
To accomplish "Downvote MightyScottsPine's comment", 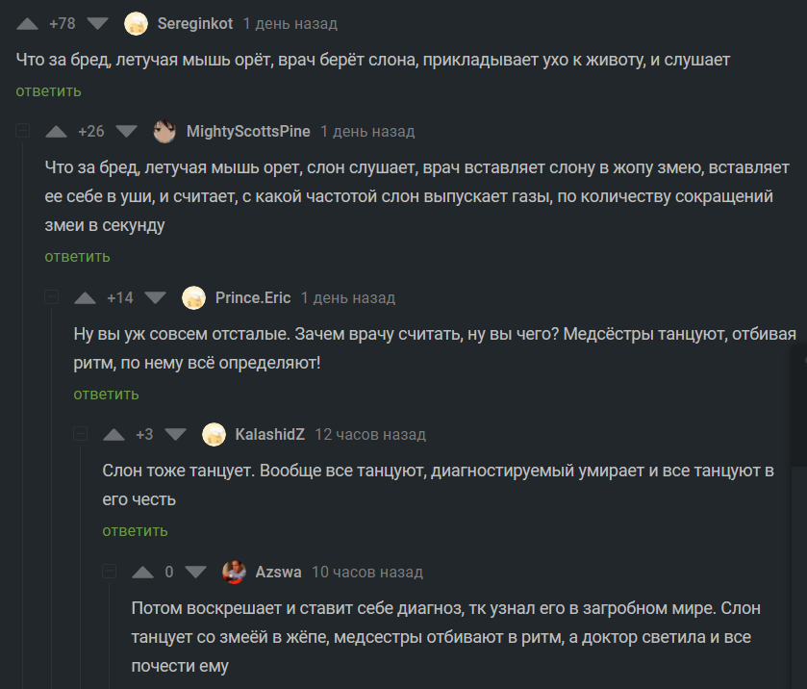I will coord(128,131).
